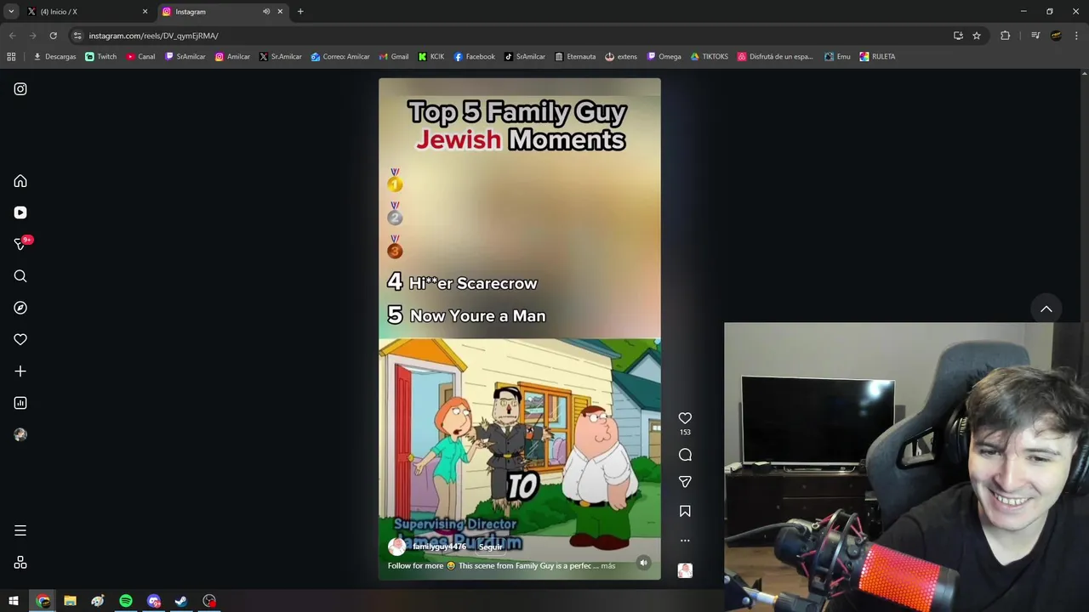Open Notifications heart in the sidebar
Image resolution: width=1089 pixels, height=612 pixels.
pyautogui.click(x=20, y=339)
